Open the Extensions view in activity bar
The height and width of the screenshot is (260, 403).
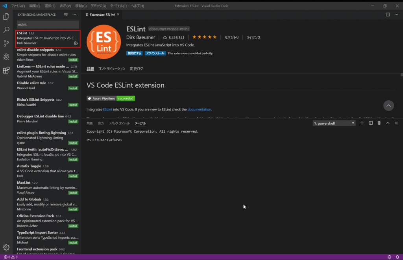(x=6, y=70)
